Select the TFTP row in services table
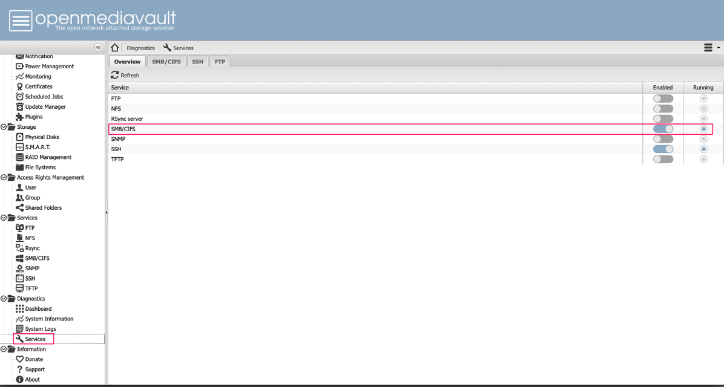Screen dimensions: 724x387 point(416,160)
